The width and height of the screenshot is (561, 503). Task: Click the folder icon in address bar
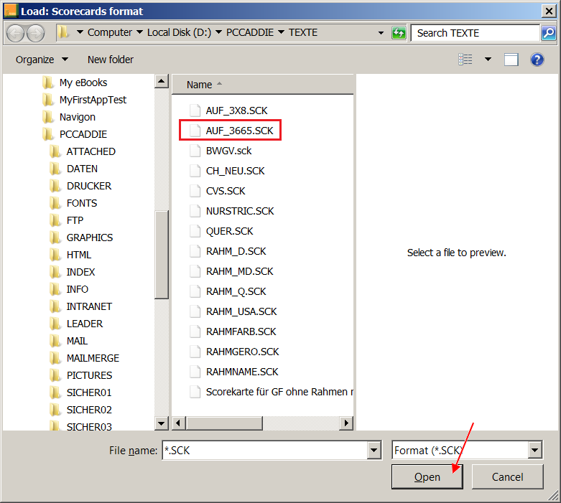click(64, 32)
